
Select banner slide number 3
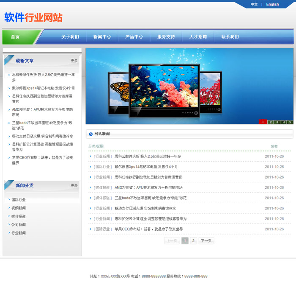point(277,122)
